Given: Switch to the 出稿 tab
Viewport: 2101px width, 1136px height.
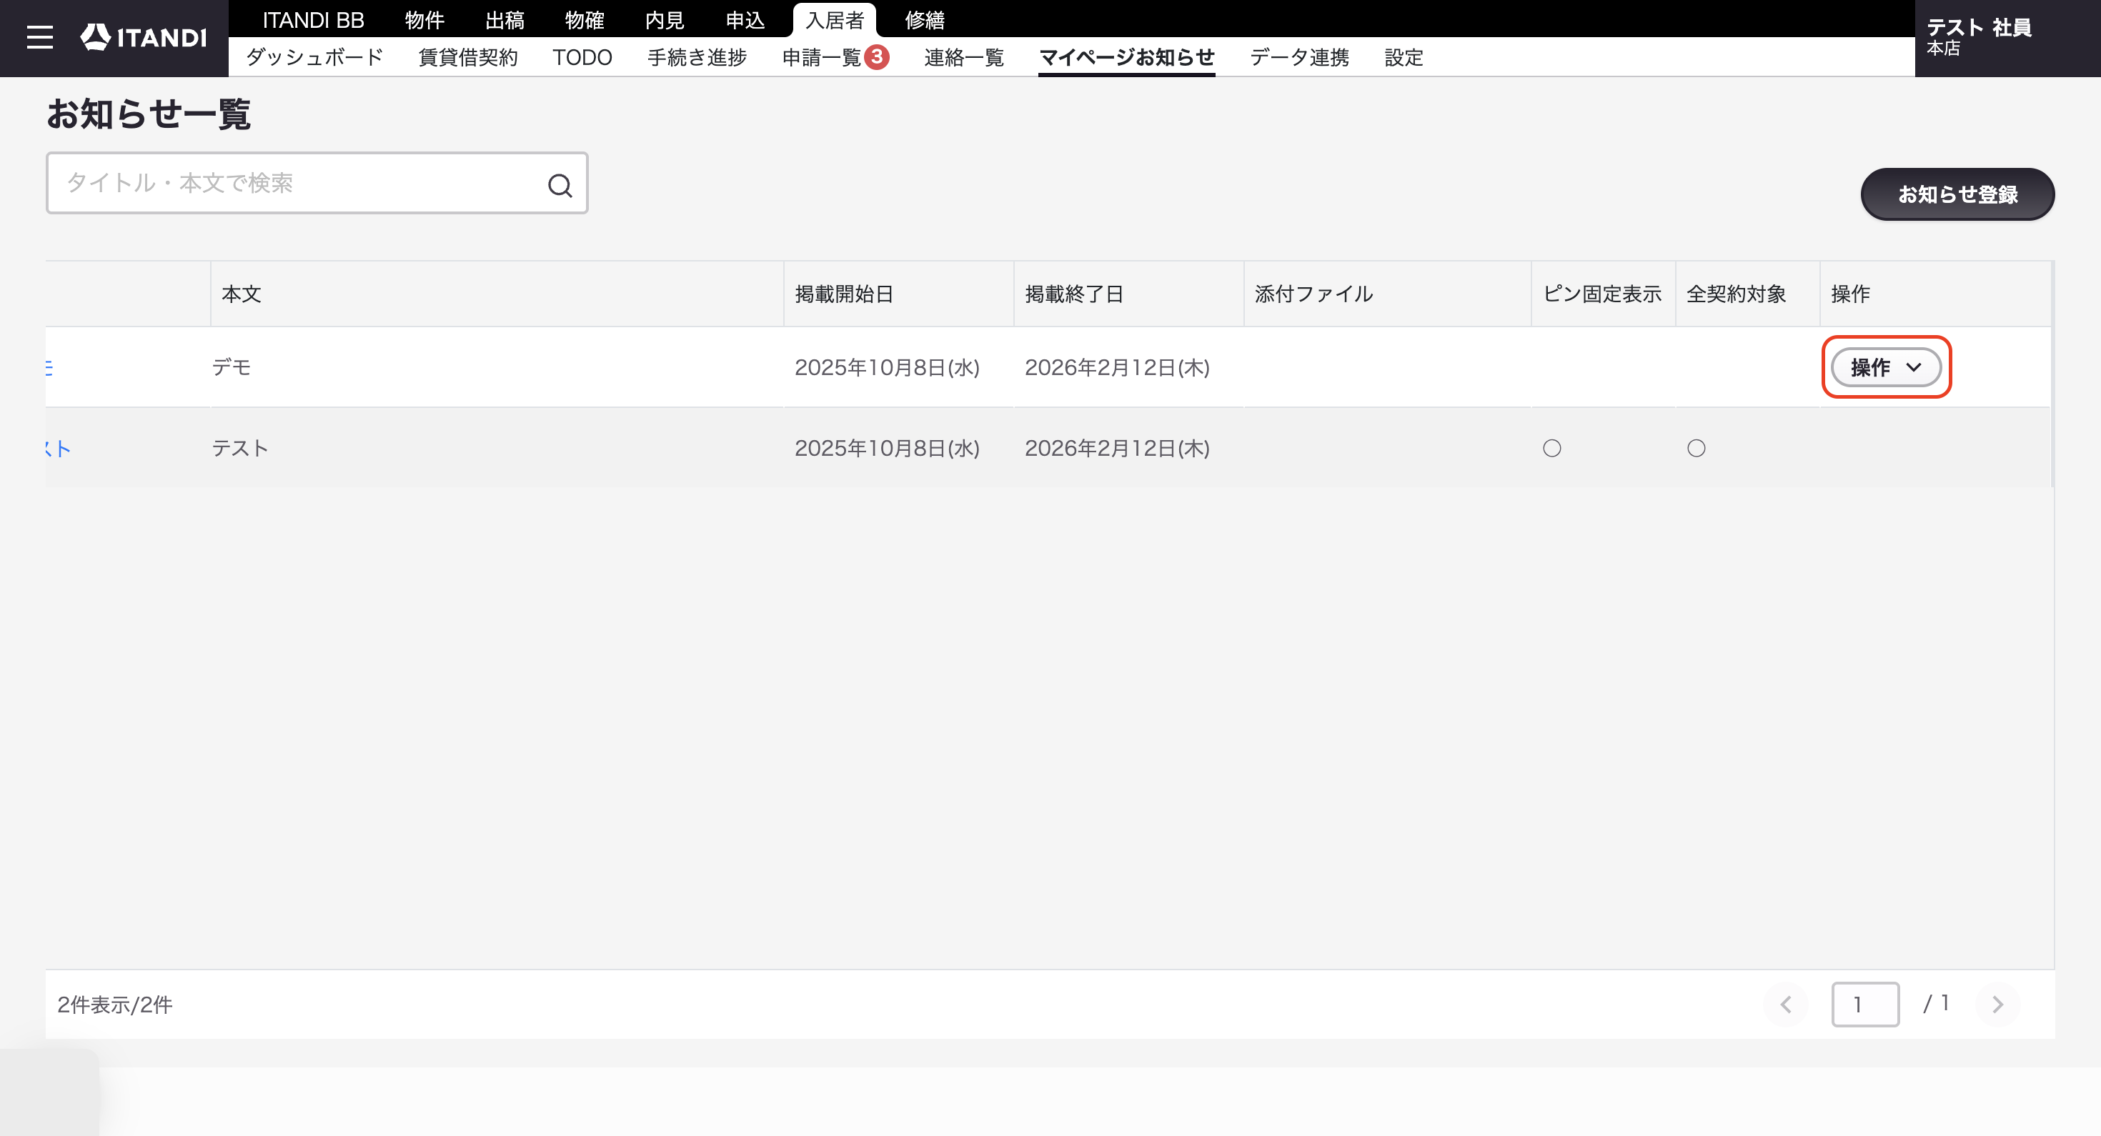Looking at the screenshot, I should point(504,19).
